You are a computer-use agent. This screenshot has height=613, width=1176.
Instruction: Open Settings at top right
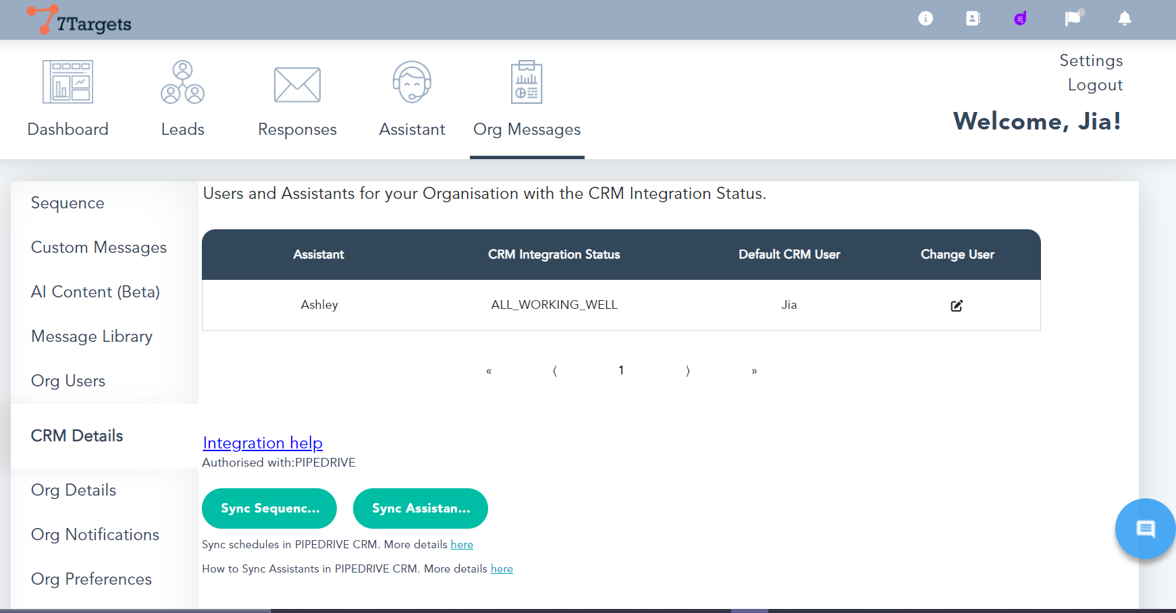coord(1091,61)
